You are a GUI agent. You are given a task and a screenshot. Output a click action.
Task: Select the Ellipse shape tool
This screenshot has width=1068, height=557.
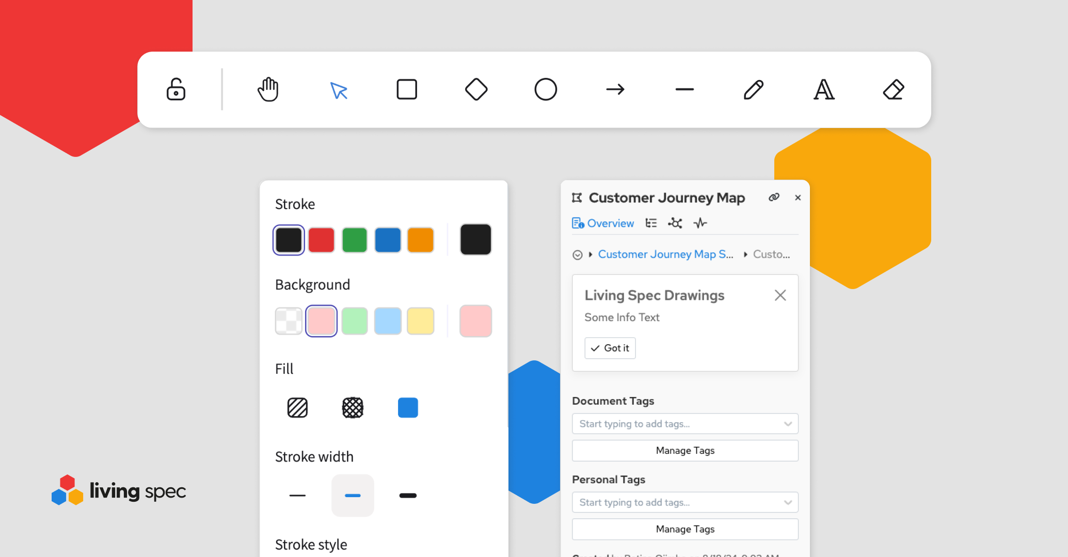coord(545,89)
